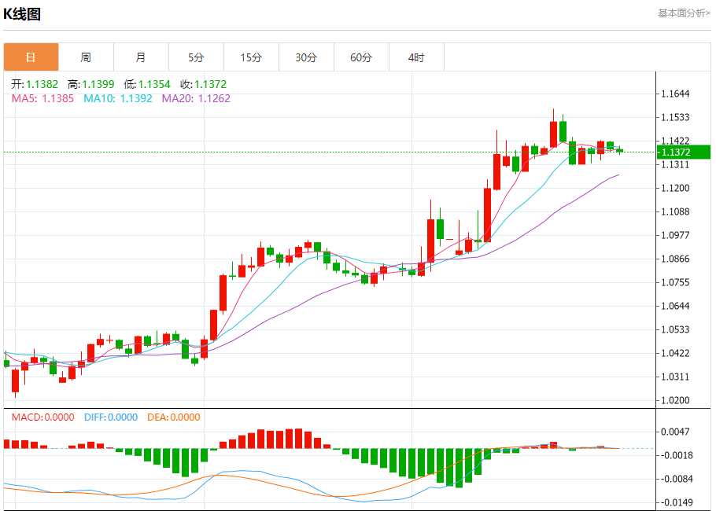Image resolution: width=716 pixels, height=511 pixels.
Task: Click the tallest red MACD histogram bar
Action: pos(298,439)
